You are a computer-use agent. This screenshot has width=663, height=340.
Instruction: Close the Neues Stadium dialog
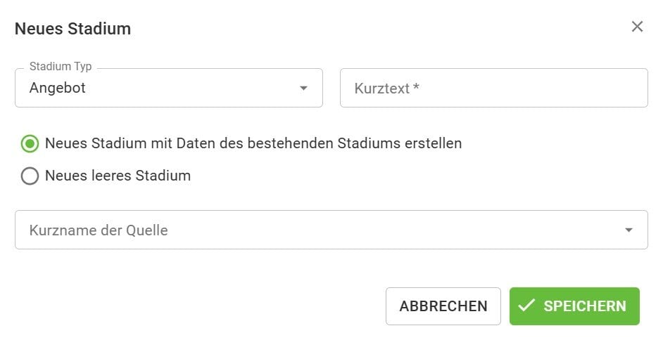click(637, 27)
